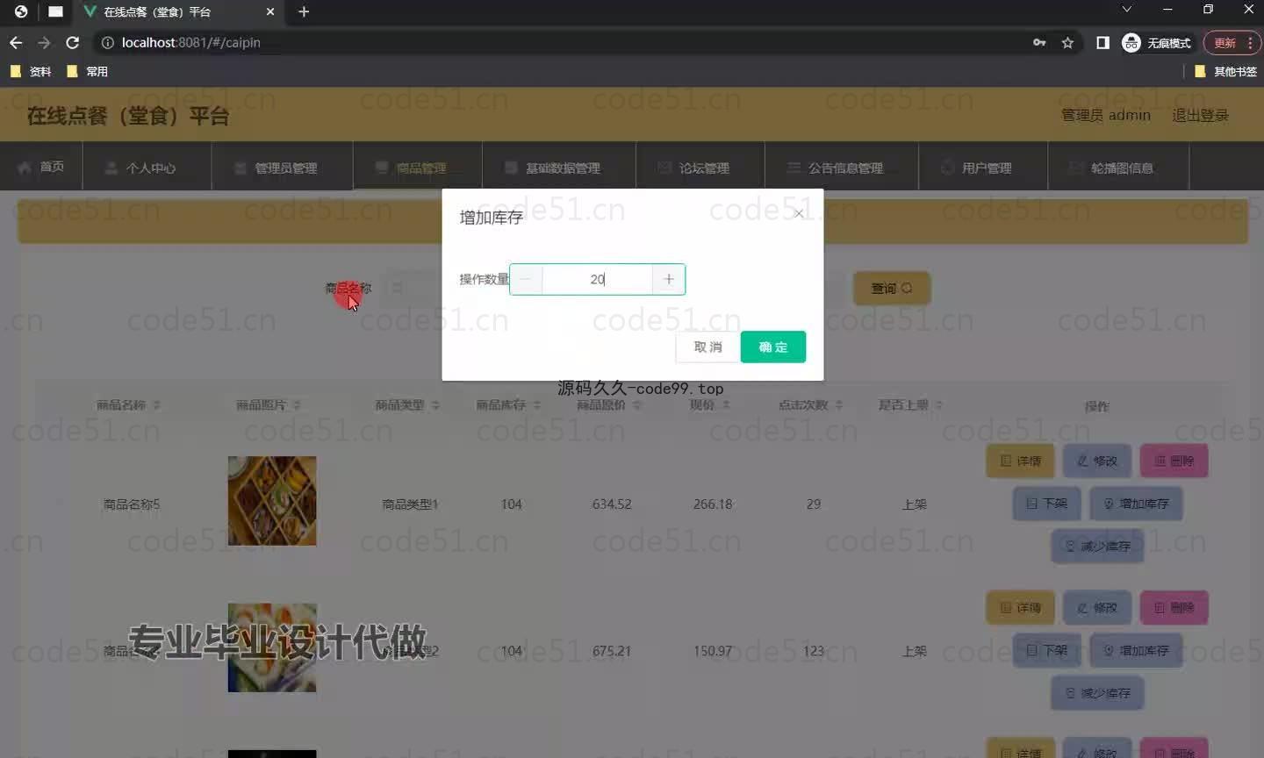1264x758 pixels.
Task: Select the 634.52 price cell
Action: (612, 504)
